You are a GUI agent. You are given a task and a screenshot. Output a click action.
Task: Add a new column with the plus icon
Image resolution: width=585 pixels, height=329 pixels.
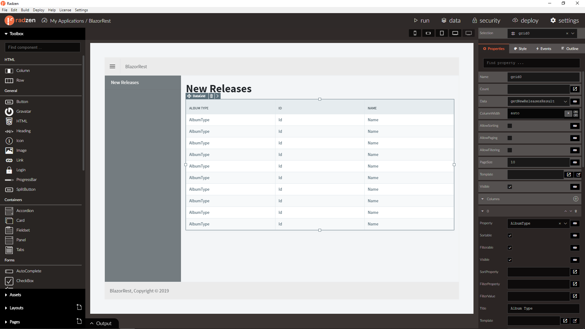click(x=576, y=199)
